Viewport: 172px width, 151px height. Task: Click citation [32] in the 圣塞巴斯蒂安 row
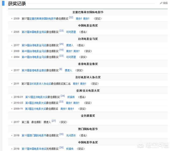coord(71,17)
